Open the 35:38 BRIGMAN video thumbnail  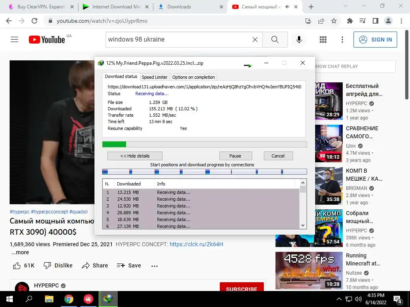pyautogui.click(x=329, y=186)
